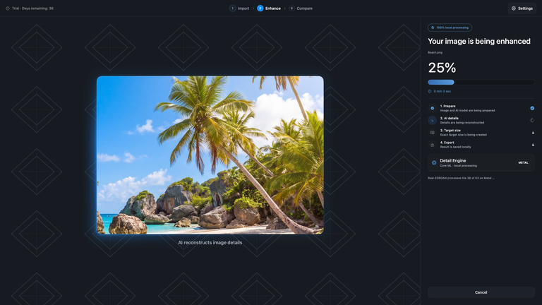Click the Prepare step checkmark circle icon
542x305 pixels.
pos(432,108)
